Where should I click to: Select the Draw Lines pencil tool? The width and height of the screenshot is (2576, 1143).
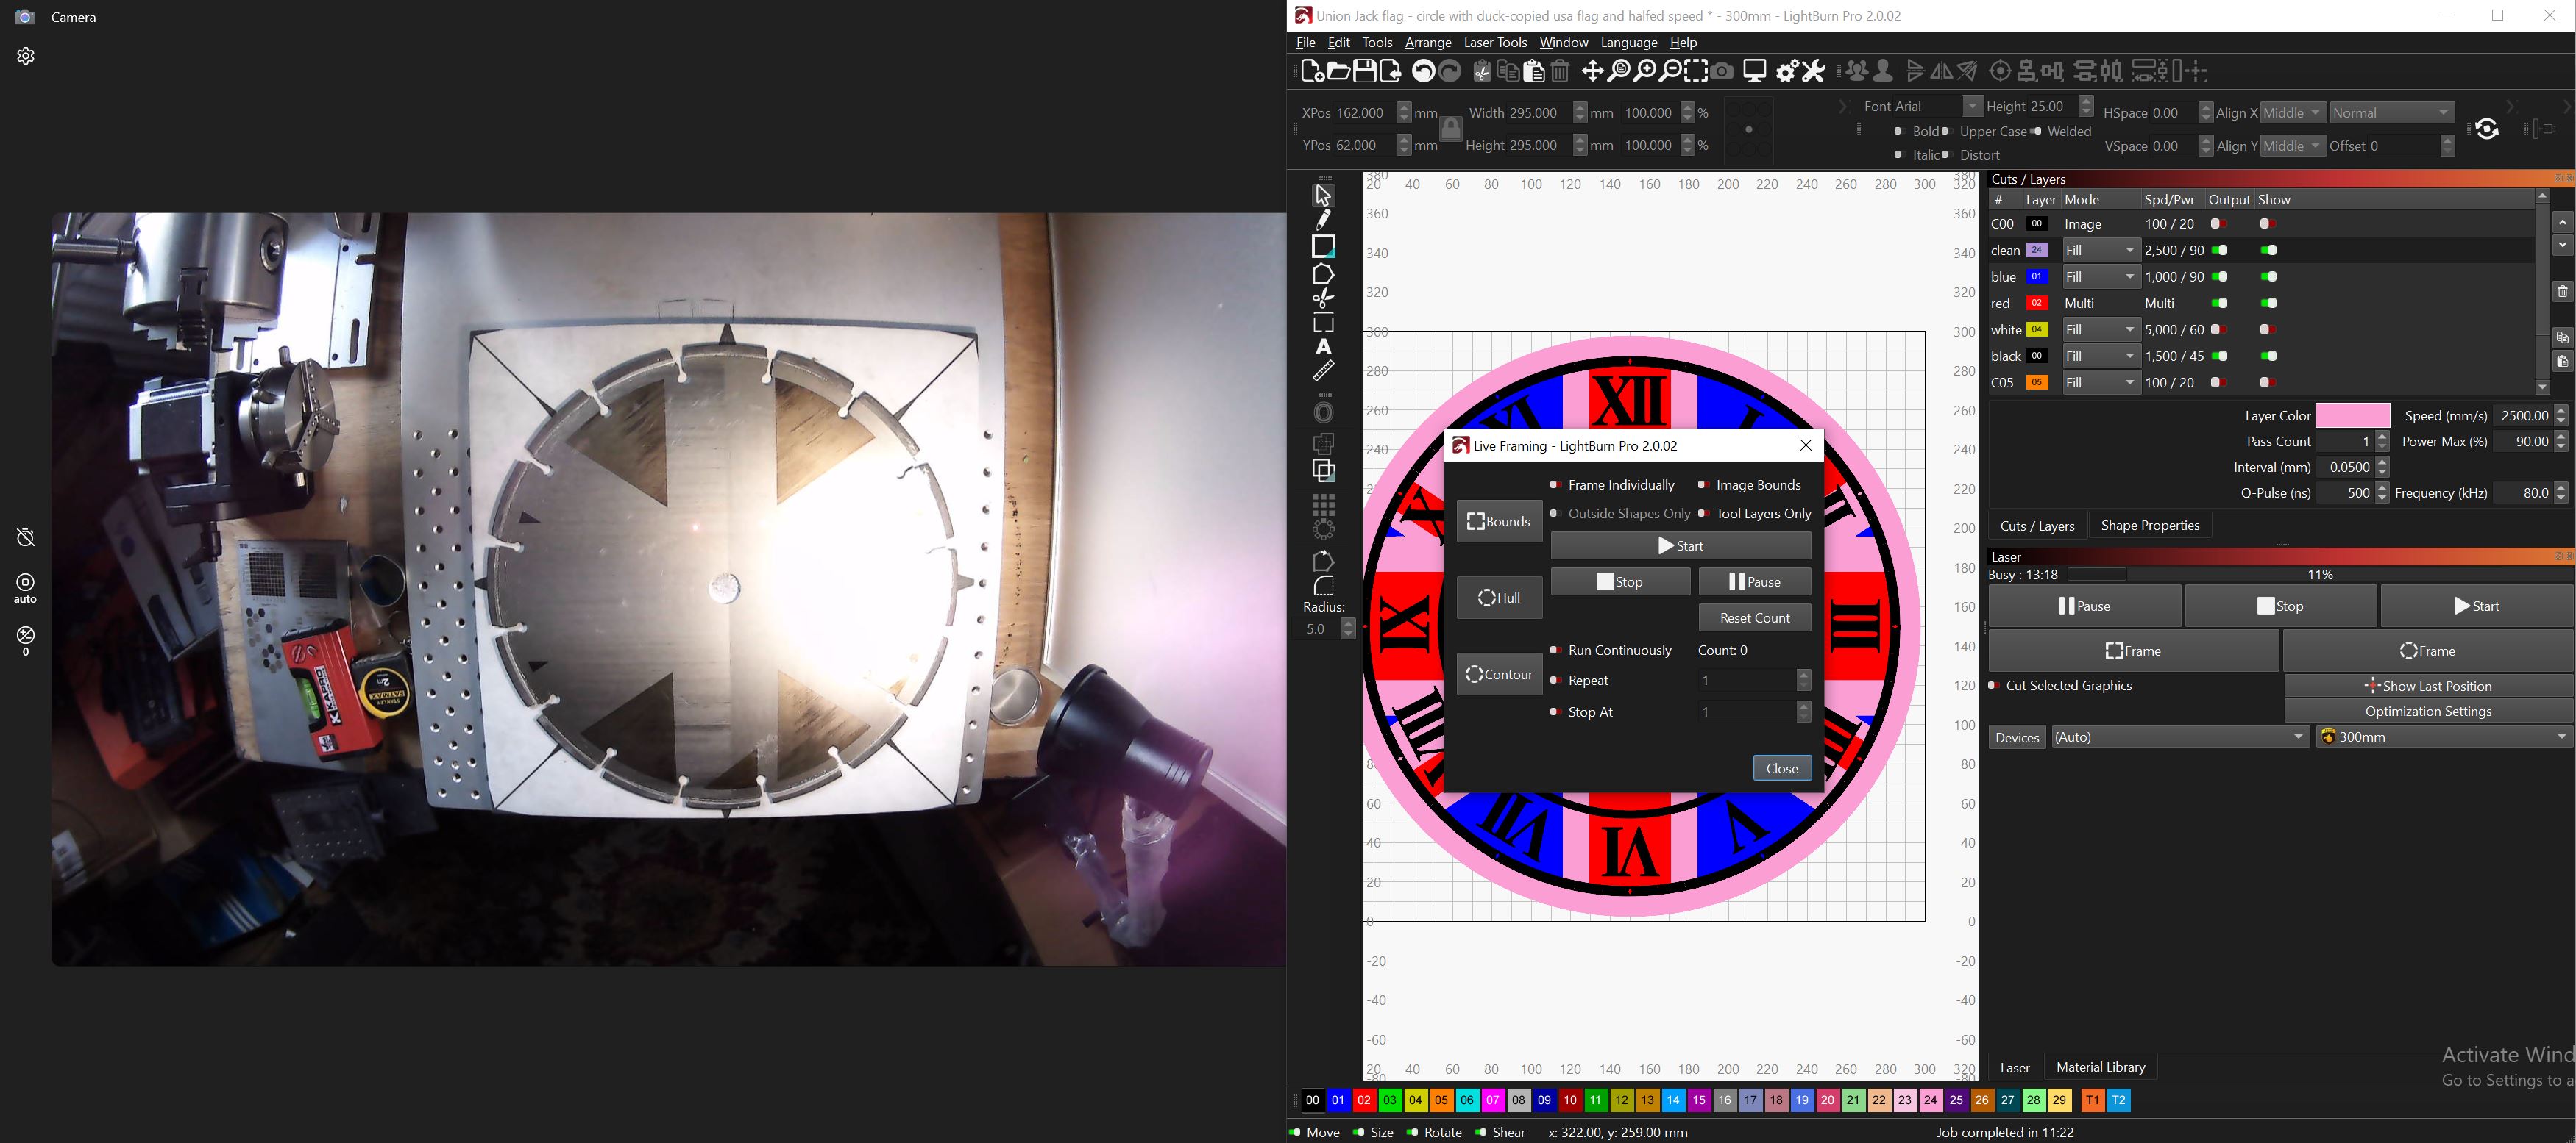point(1324,220)
